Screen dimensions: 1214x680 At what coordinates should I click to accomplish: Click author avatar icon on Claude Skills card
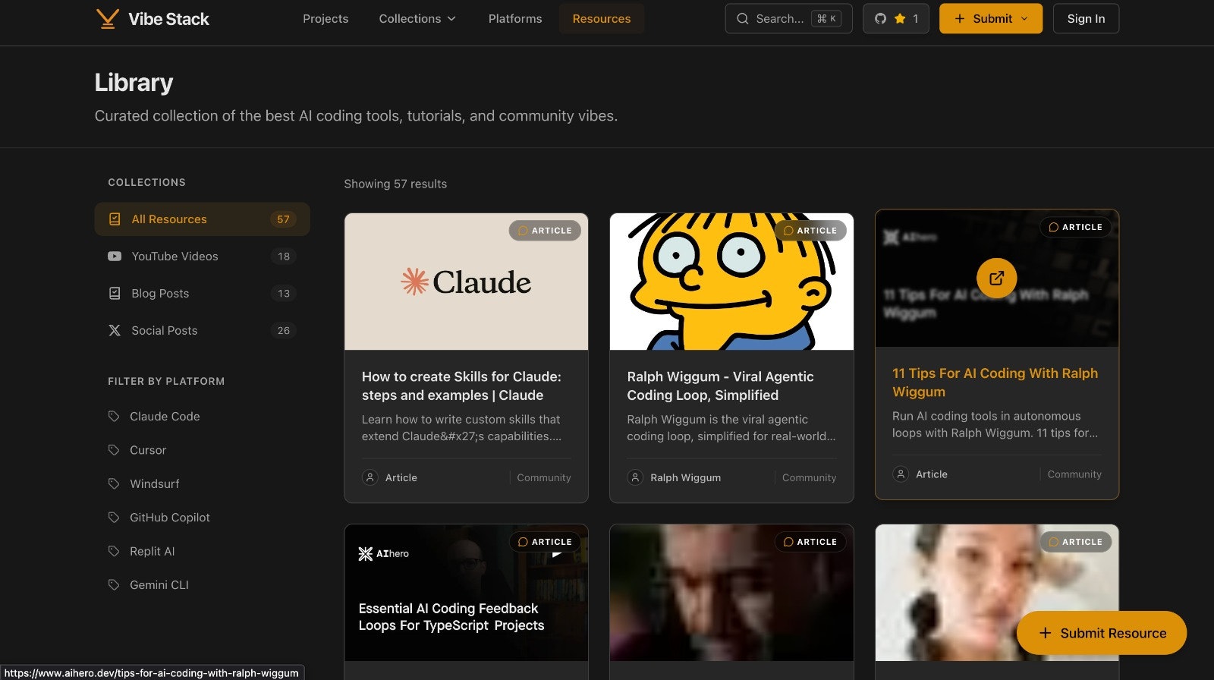pyautogui.click(x=370, y=477)
